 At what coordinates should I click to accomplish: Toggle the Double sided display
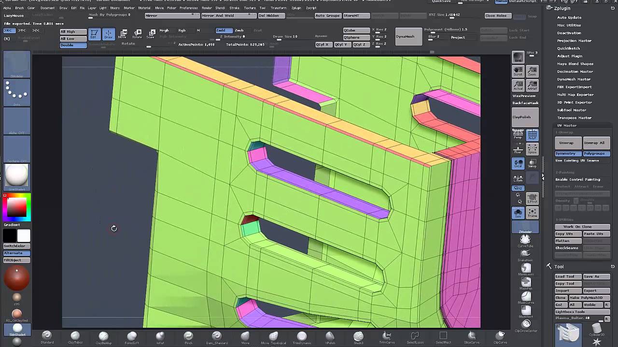click(x=73, y=45)
